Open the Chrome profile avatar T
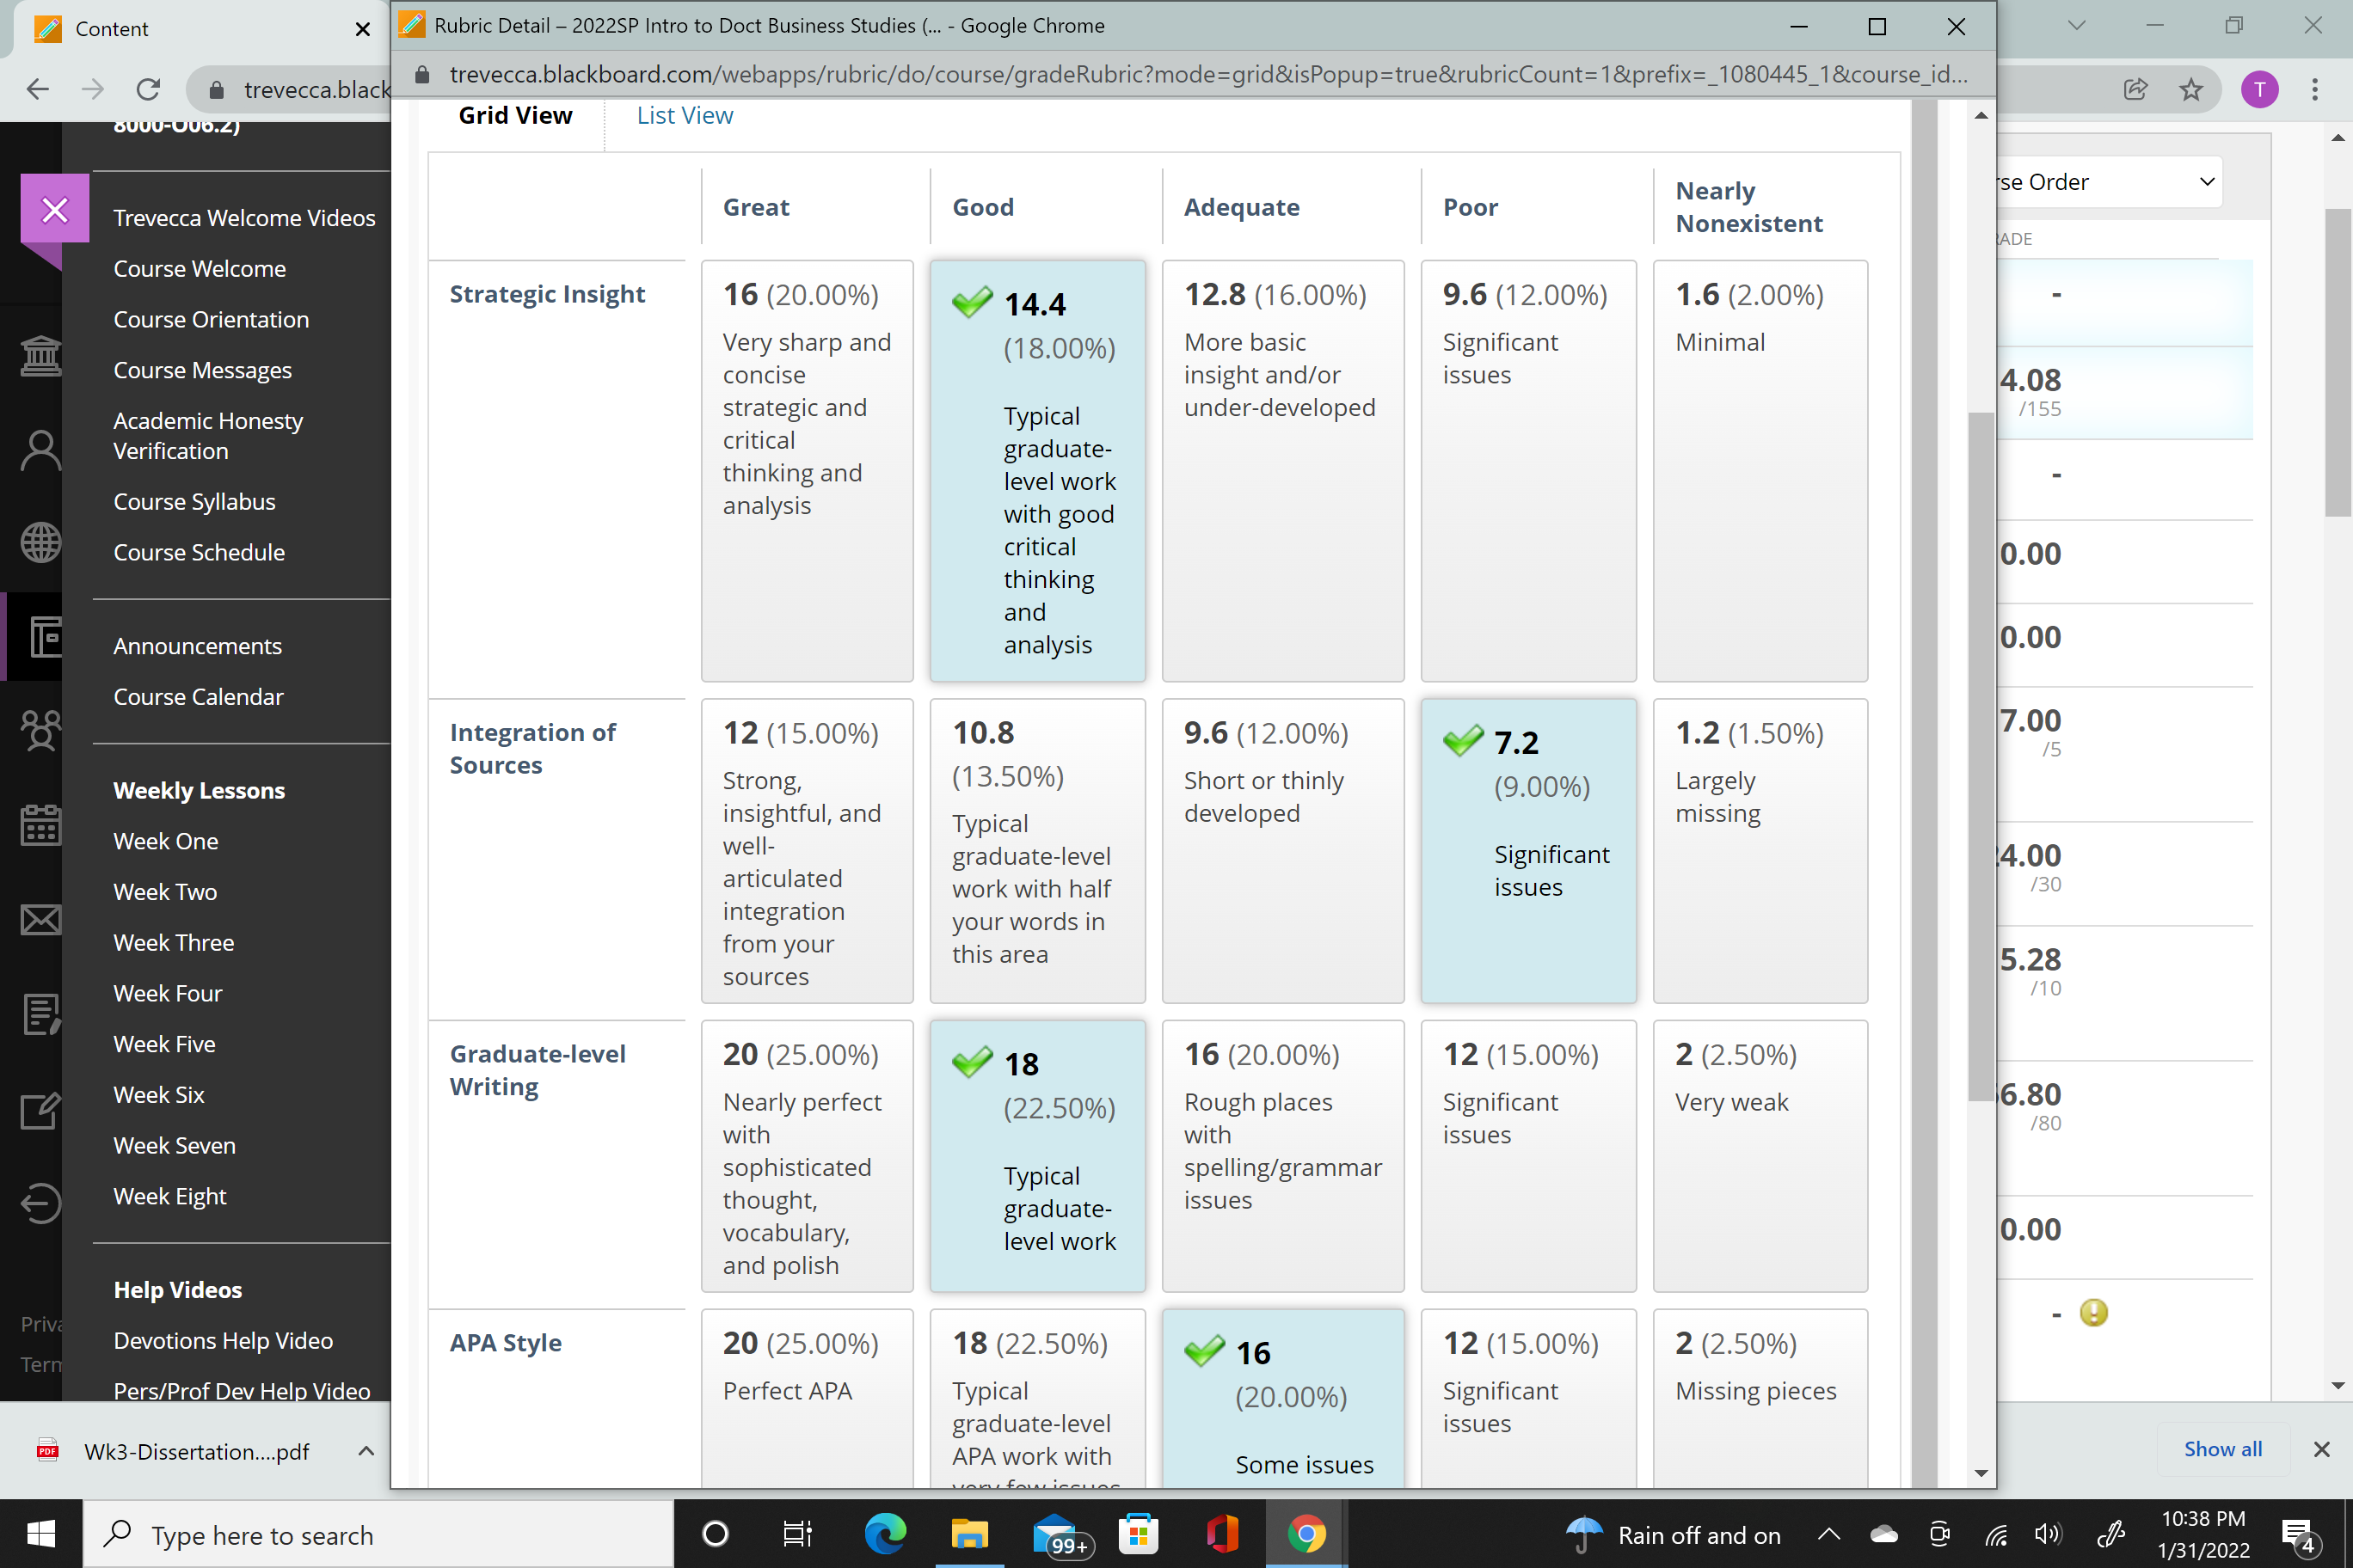 (2259, 89)
